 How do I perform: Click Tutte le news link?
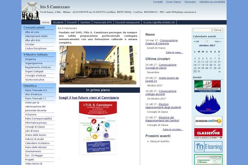point(174,52)
